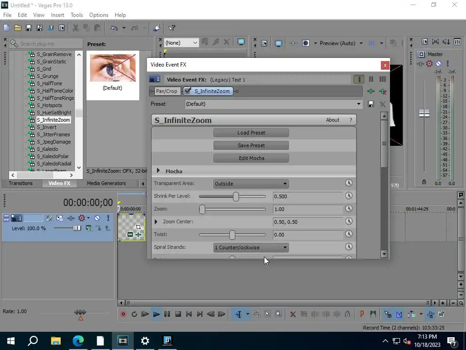Open Track FX gear icon on track 1
Image resolution: width=466 pixels, height=350 pixels.
coord(81,218)
